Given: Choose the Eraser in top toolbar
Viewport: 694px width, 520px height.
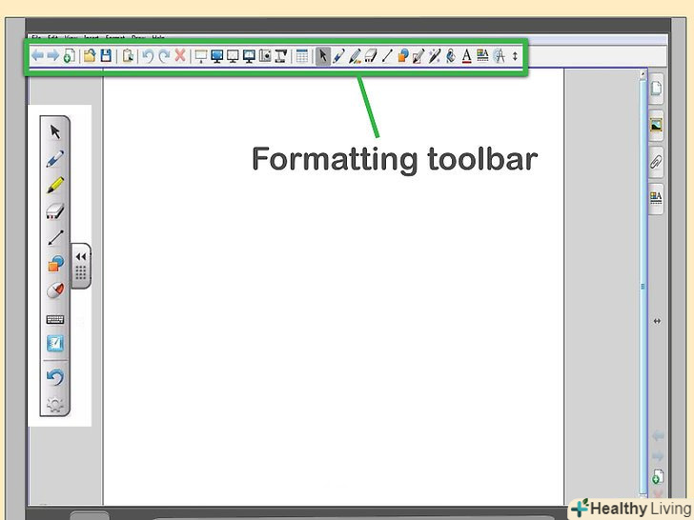Looking at the screenshot, I should 371,56.
